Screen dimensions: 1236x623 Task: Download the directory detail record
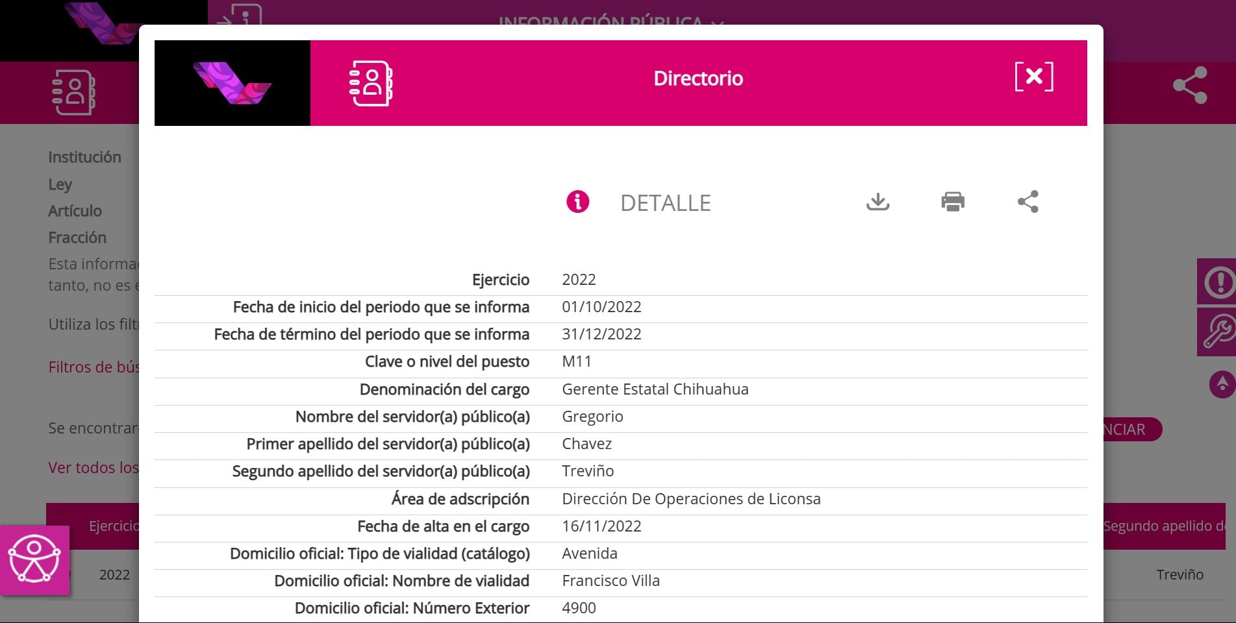(877, 202)
